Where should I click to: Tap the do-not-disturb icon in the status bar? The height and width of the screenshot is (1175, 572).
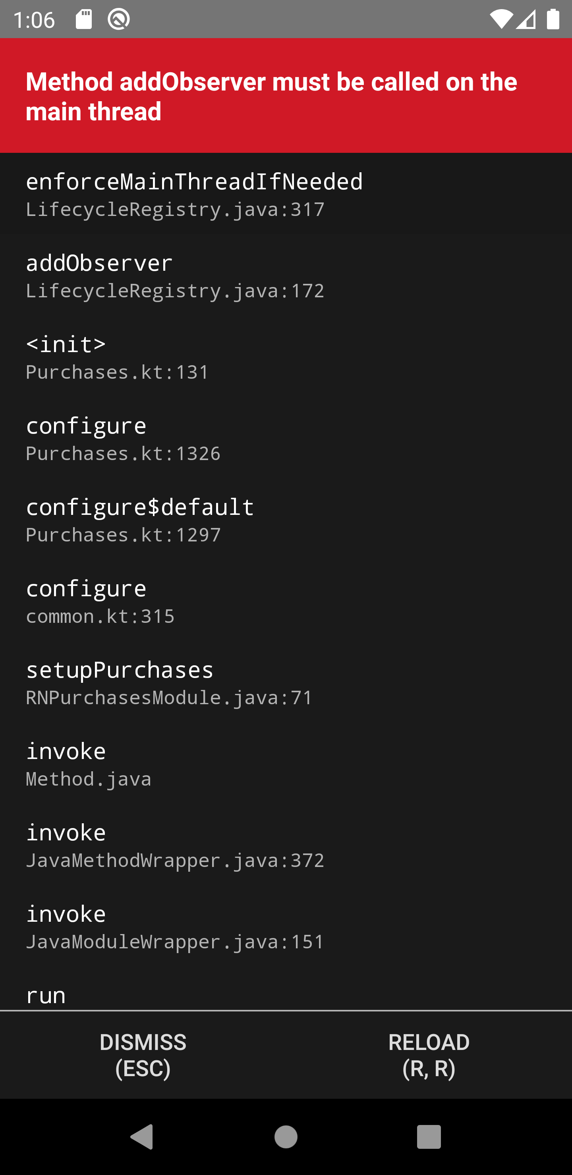(x=119, y=19)
